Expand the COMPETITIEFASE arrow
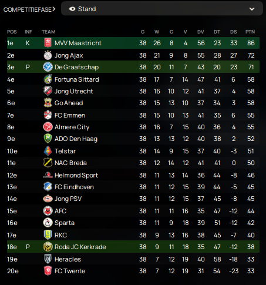 pyautogui.click(x=53, y=9)
